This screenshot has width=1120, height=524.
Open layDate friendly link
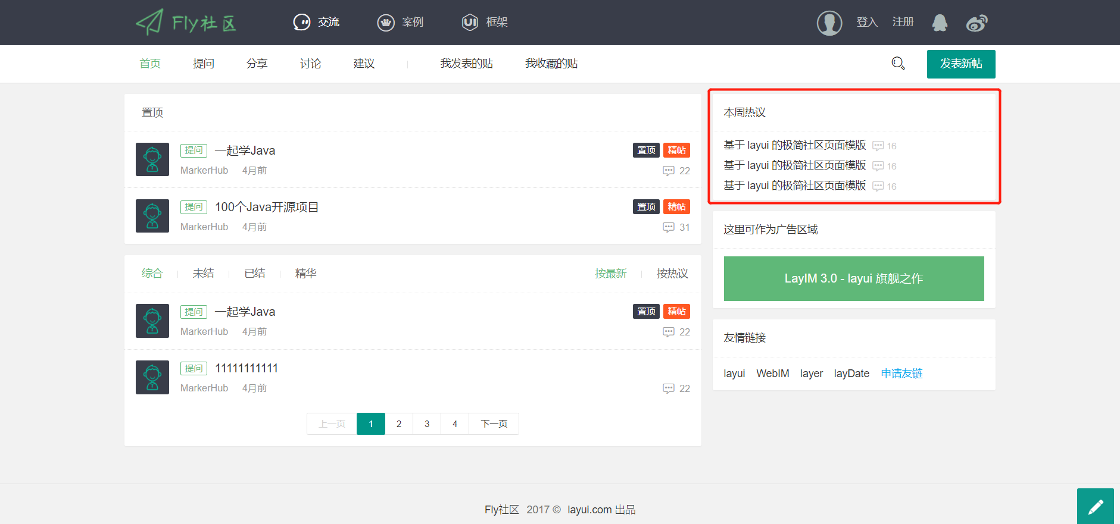pos(851,374)
